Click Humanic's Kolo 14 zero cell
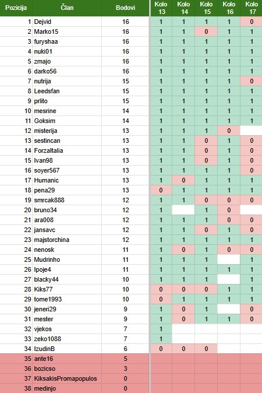The width and height of the screenshot is (262, 393). (183, 180)
